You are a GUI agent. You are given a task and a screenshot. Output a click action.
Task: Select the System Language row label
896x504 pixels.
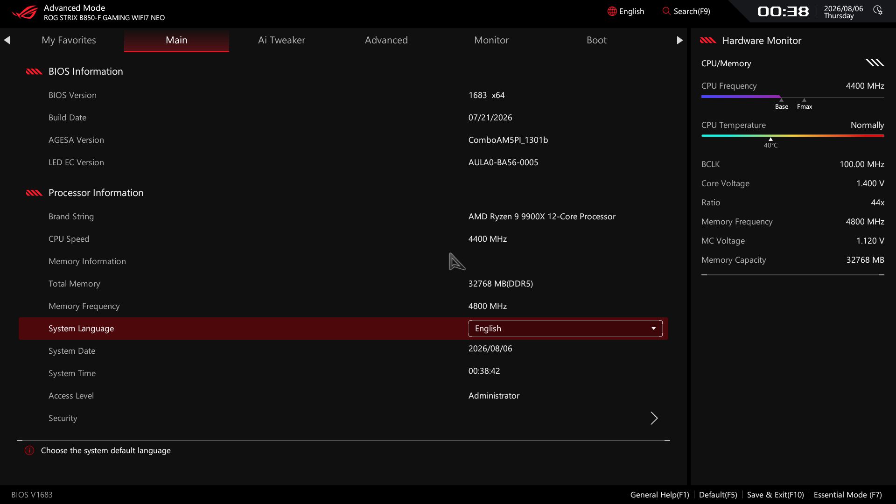point(81,329)
